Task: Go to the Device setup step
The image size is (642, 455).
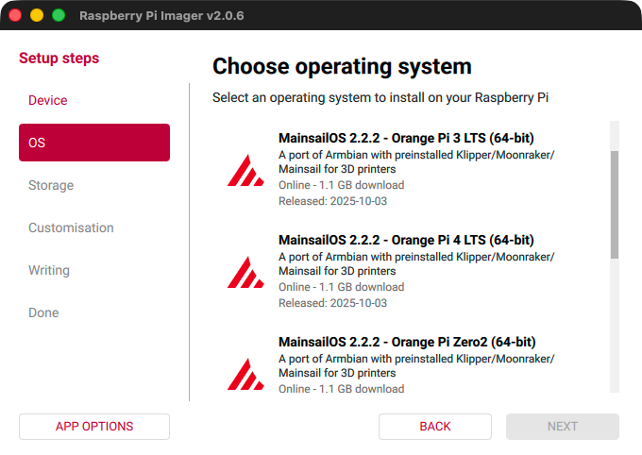Action: click(94, 100)
